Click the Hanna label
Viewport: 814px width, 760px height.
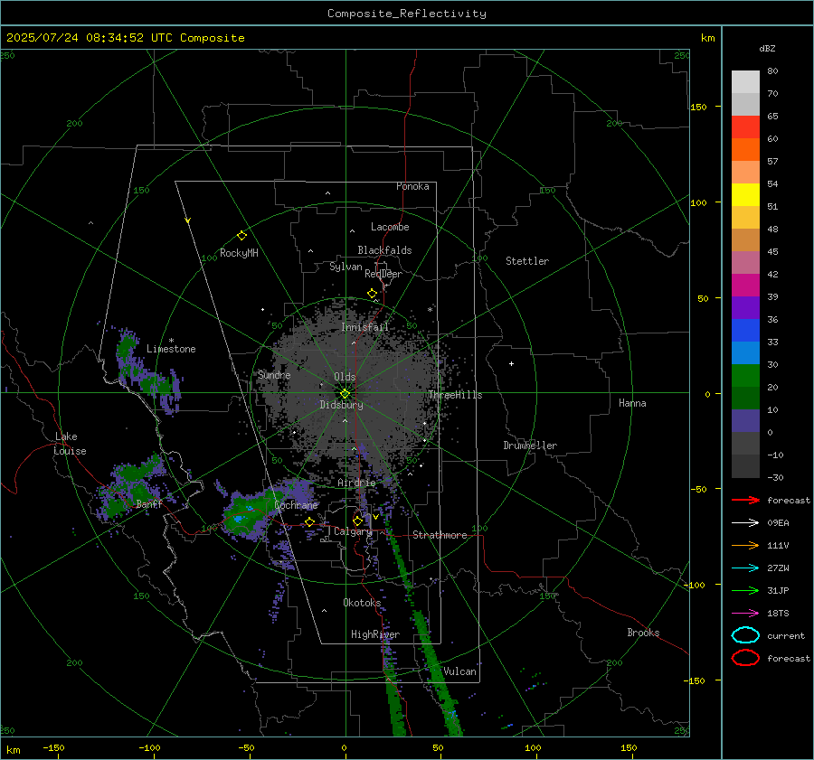tap(632, 403)
